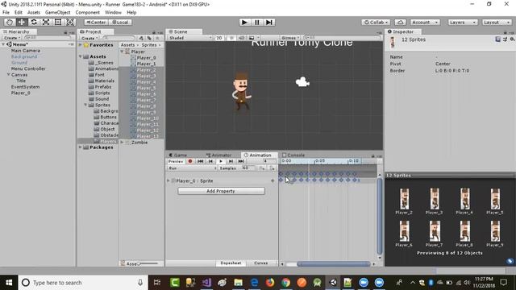Viewport: 516px width, 290px height.
Task: Click the editor Pause button
Action: [257, 22]
